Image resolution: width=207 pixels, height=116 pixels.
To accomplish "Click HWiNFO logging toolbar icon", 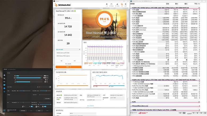I will pyautogui.click(x=184, y=113).
